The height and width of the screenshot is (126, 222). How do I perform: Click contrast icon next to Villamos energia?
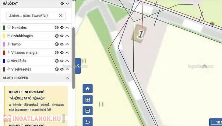(x=57, y=52)
